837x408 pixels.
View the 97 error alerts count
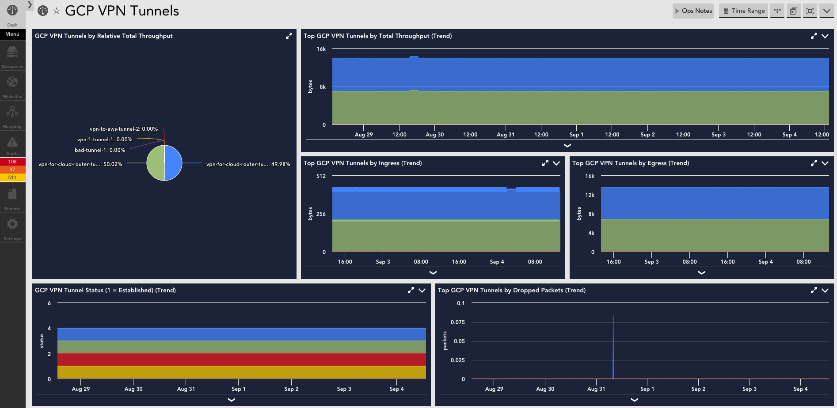coord(12,170)
